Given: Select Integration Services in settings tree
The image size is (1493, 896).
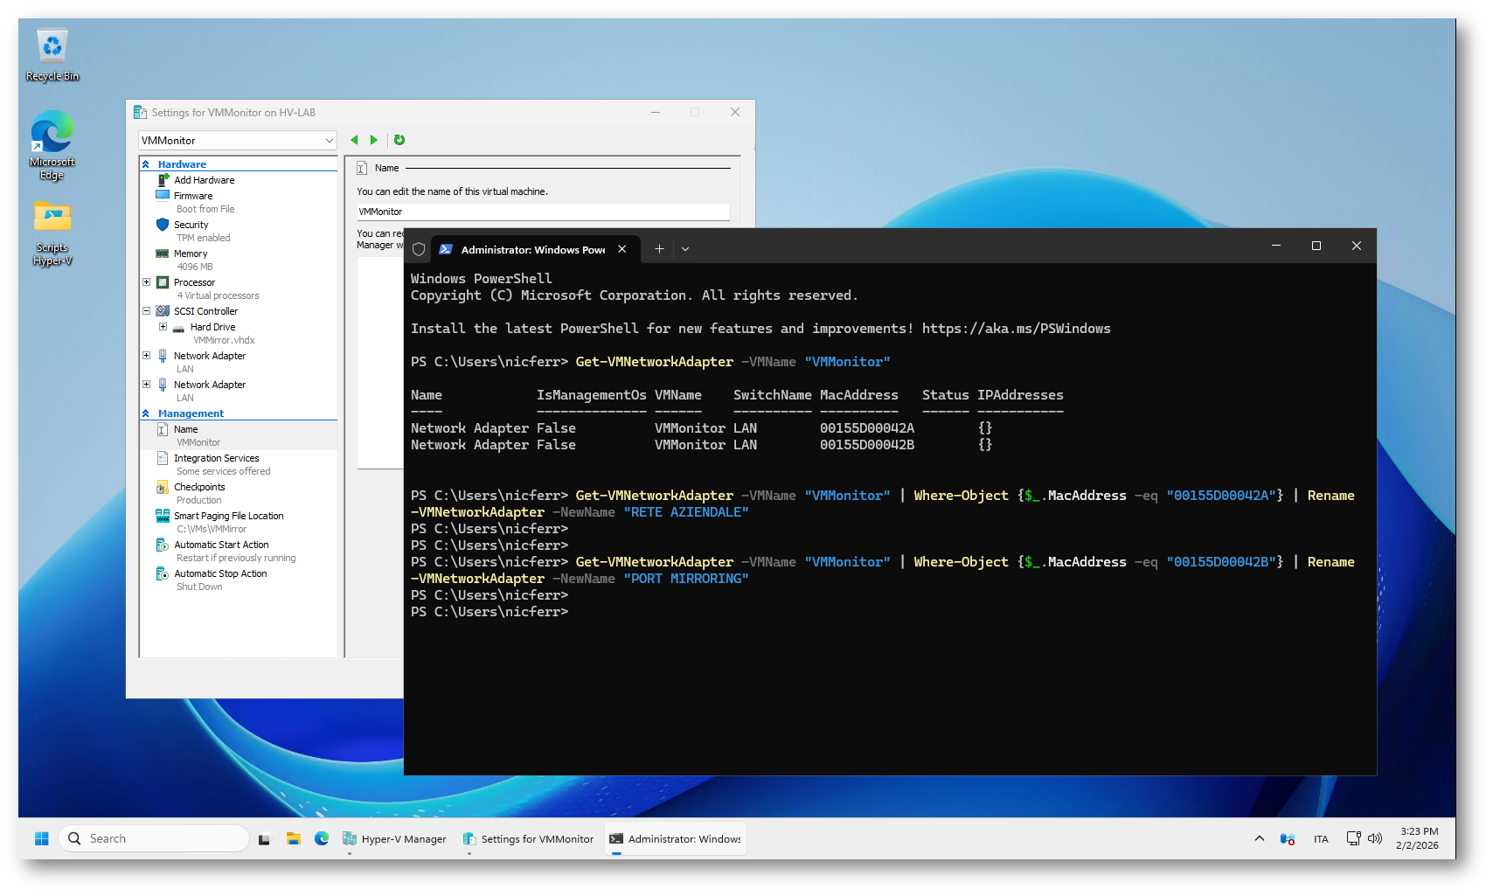Looking at the screenshot, I should click(216, 458).
